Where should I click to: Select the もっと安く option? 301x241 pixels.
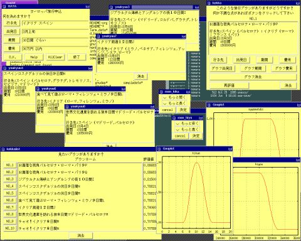click(187, 124)
